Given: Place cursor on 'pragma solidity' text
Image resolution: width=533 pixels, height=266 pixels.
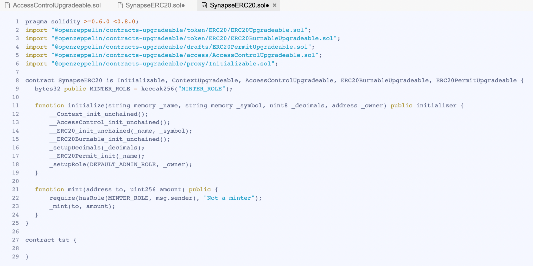Looking at the screenshot, I should [53, 22].
